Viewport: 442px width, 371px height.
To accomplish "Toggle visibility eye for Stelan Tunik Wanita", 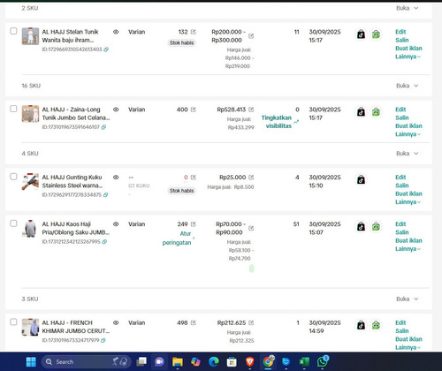I will (x=116, y=32).
